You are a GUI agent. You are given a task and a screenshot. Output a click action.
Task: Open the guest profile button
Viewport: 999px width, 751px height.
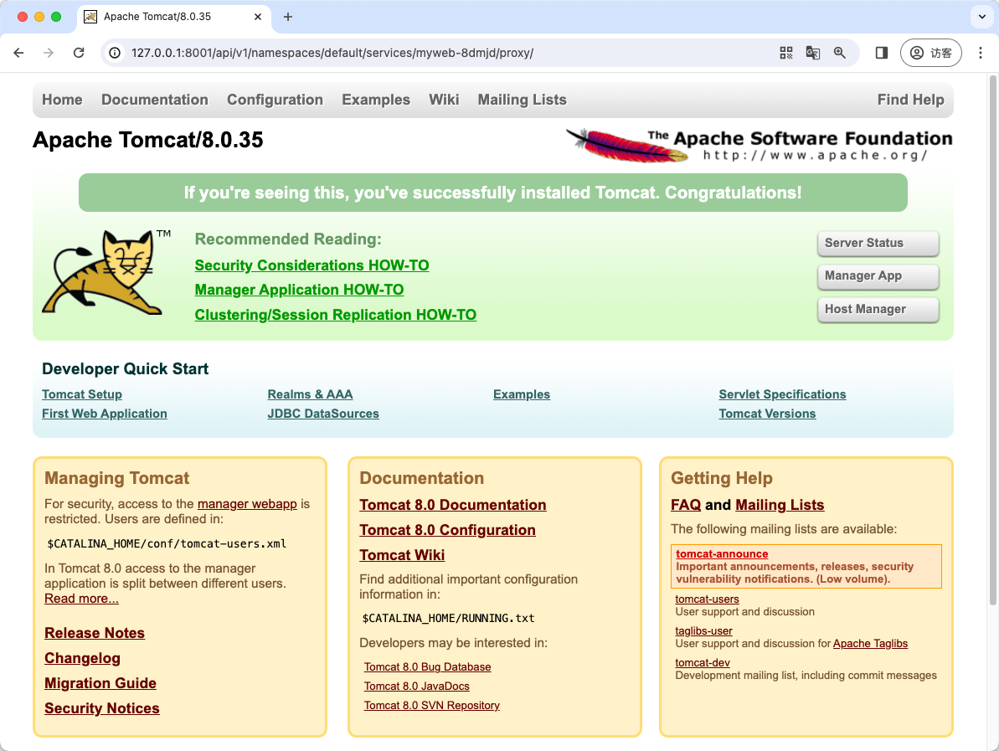pos(931,53)
